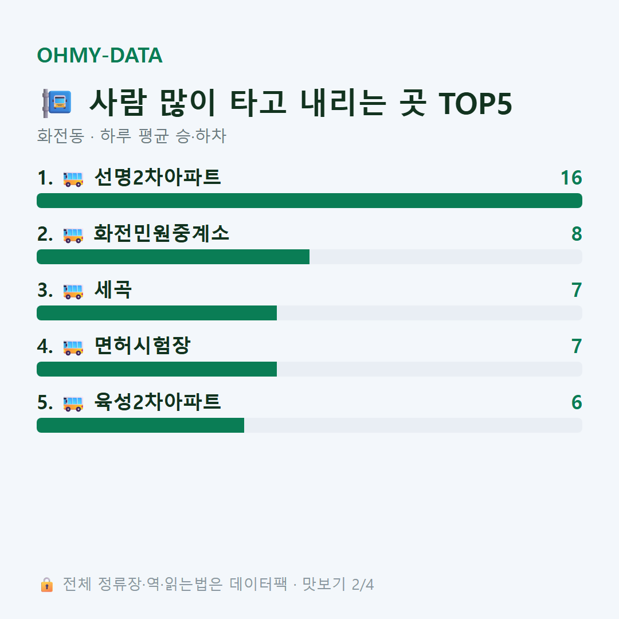This screenshot has height=619, width=619.
Task: Select the 선명2차아파트 stop name
Action: point(157,177)
